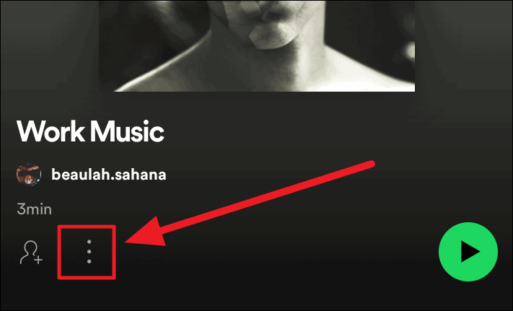
Task: Play the Work Music playlist
Action: tap(468, 252)
